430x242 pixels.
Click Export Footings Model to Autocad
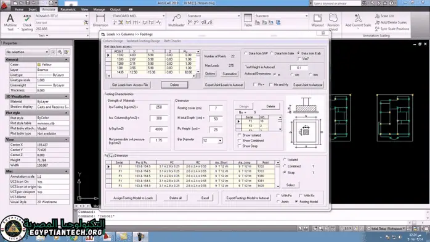click(x=248, y=198)
